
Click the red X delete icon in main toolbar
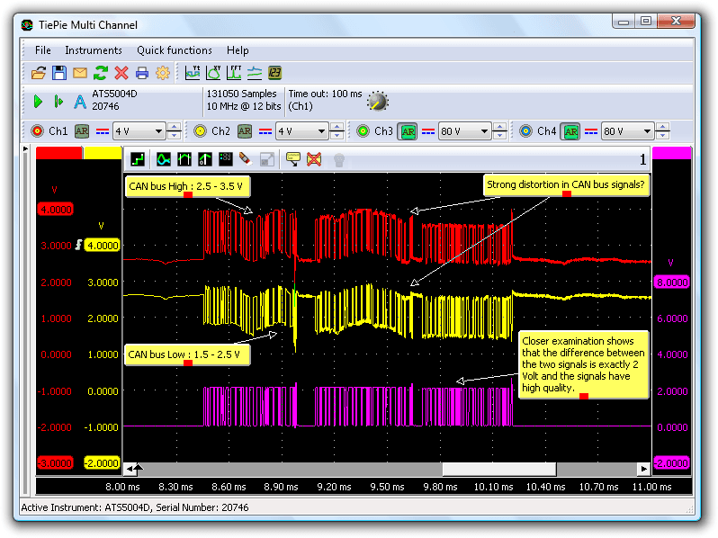tap(121, 73)
